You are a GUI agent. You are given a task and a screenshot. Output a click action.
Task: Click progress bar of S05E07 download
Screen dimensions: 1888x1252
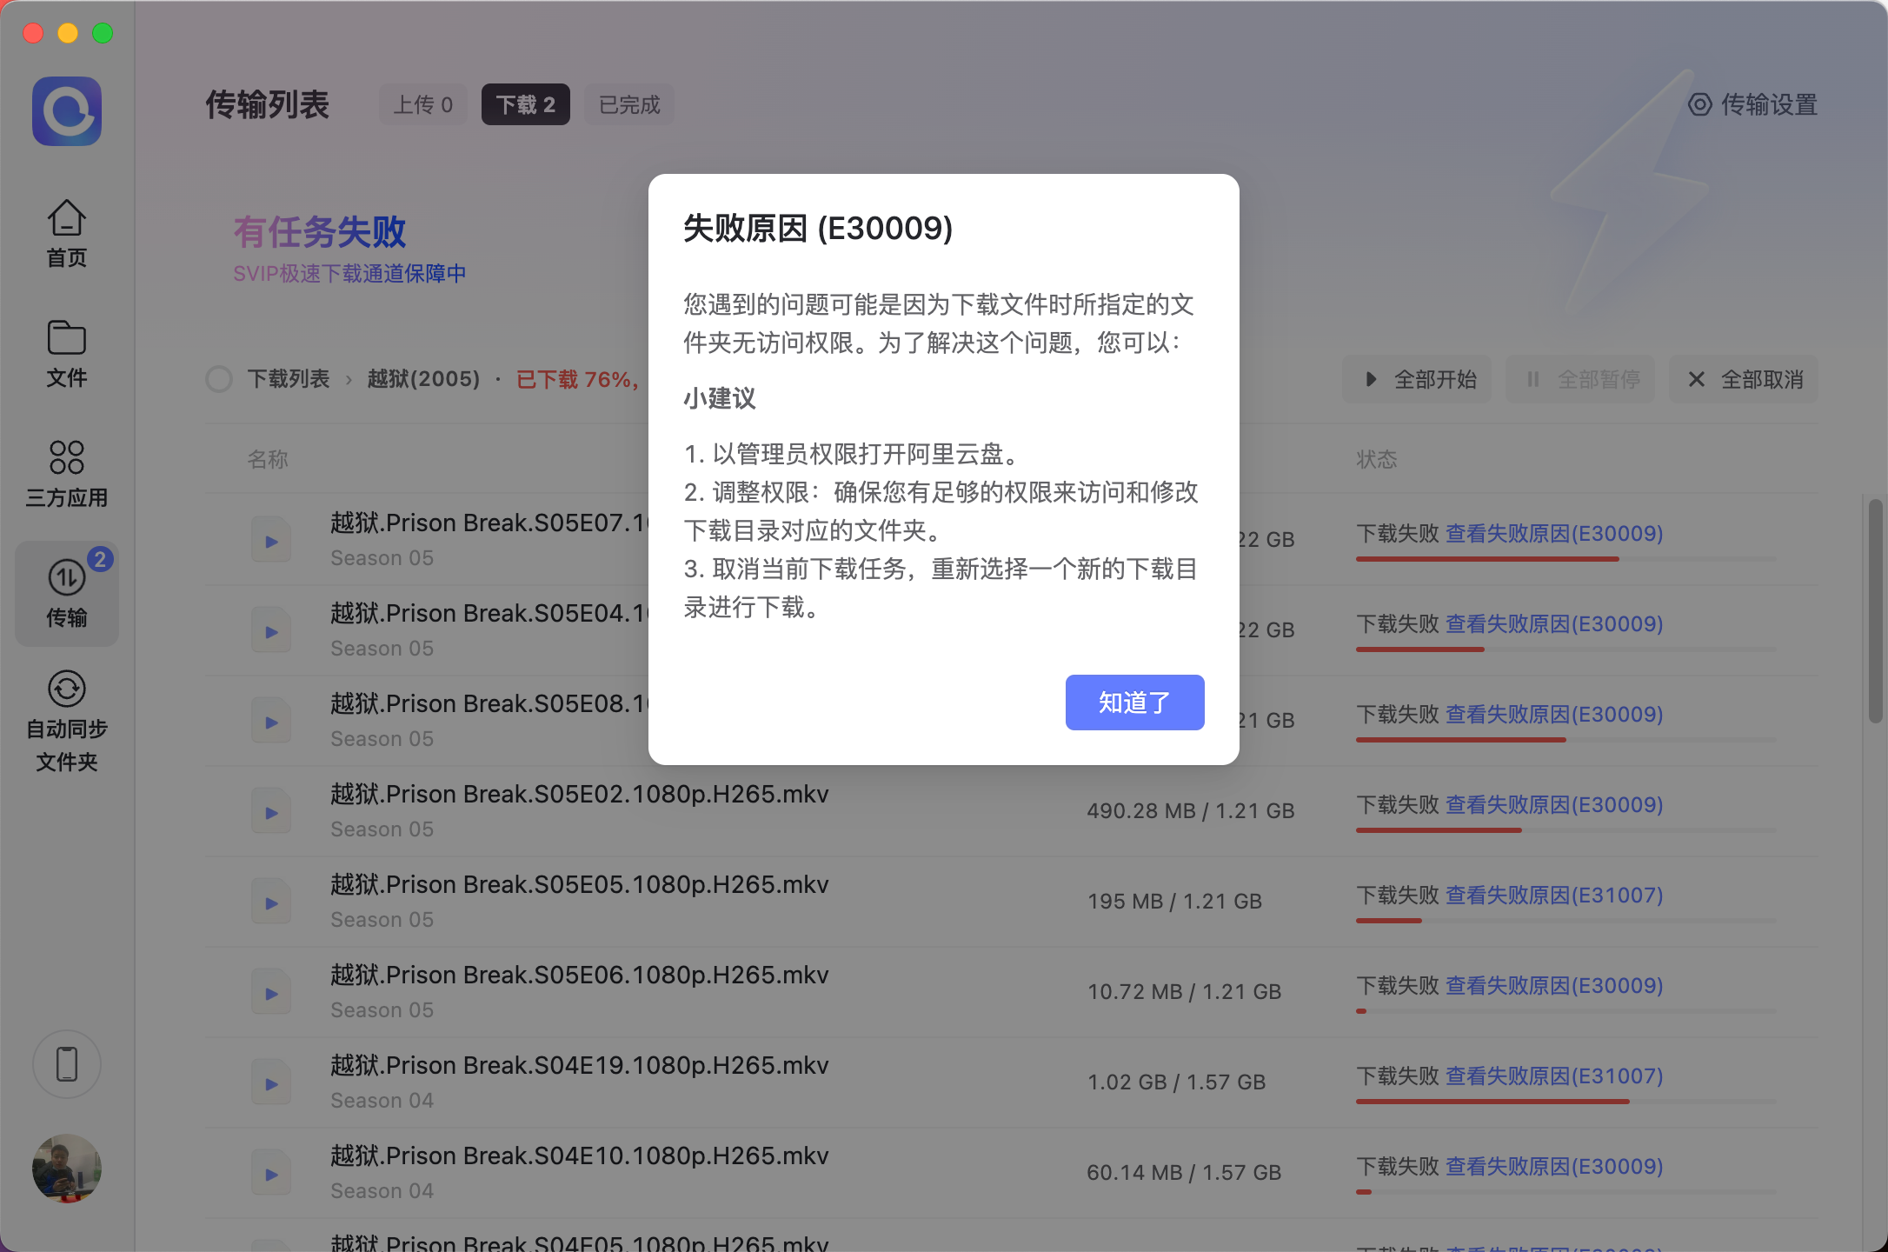1566,559
